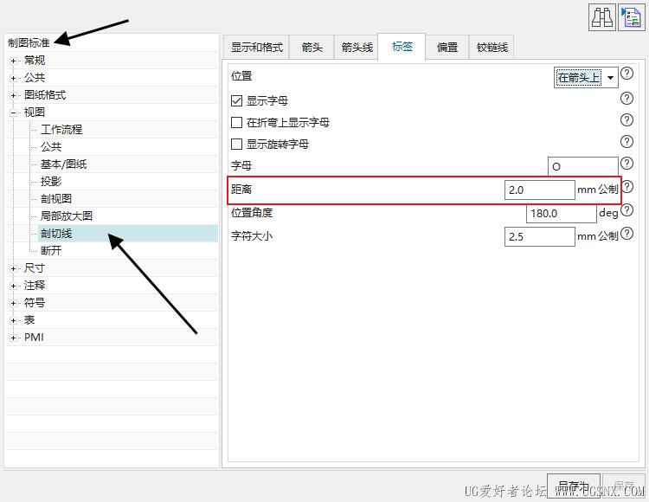Switch to the 偏置 tab
The image size is (649, 502).
point(447,48)
